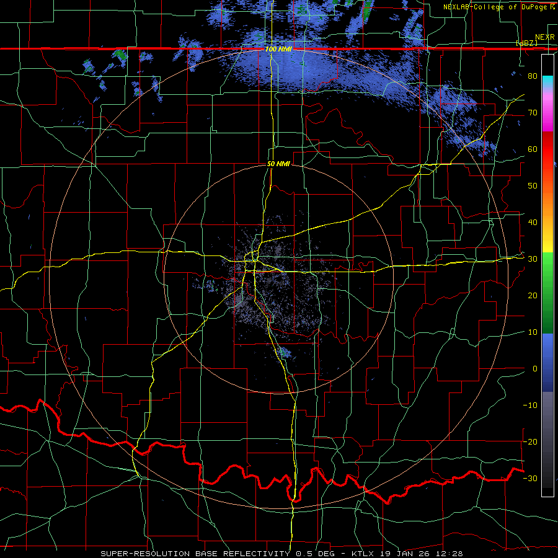Click the 0 value on the dBZ scale
This screenshot has width=558, height=558.
535,369
